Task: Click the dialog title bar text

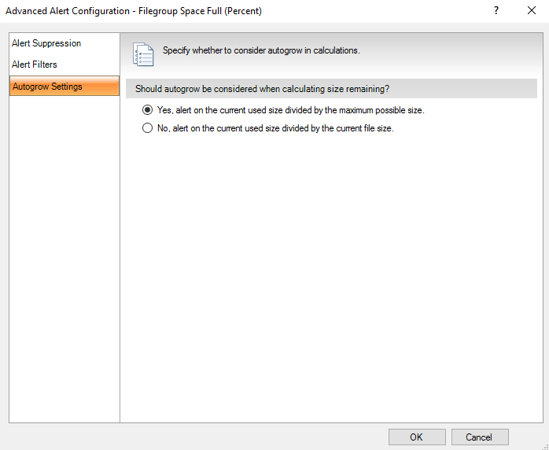Action: coord(134,10)
